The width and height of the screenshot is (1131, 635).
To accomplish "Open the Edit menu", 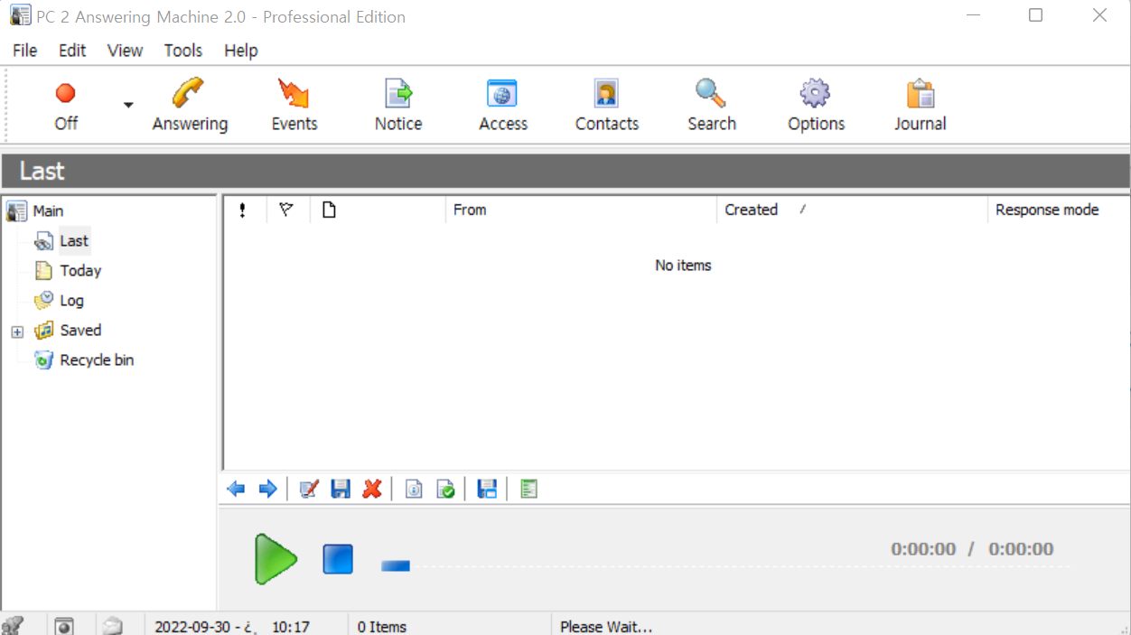I will (x=72, y=51).
